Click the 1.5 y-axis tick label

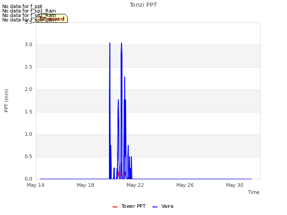point(28,112)
